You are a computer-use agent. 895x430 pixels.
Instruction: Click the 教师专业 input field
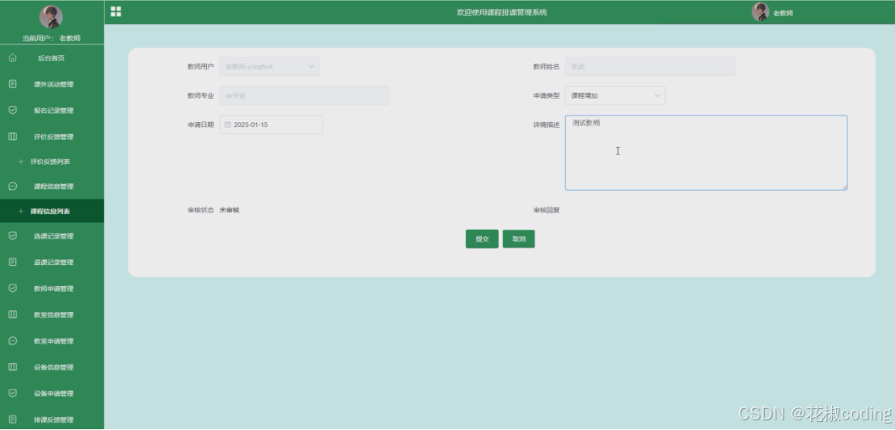[304, 95]
